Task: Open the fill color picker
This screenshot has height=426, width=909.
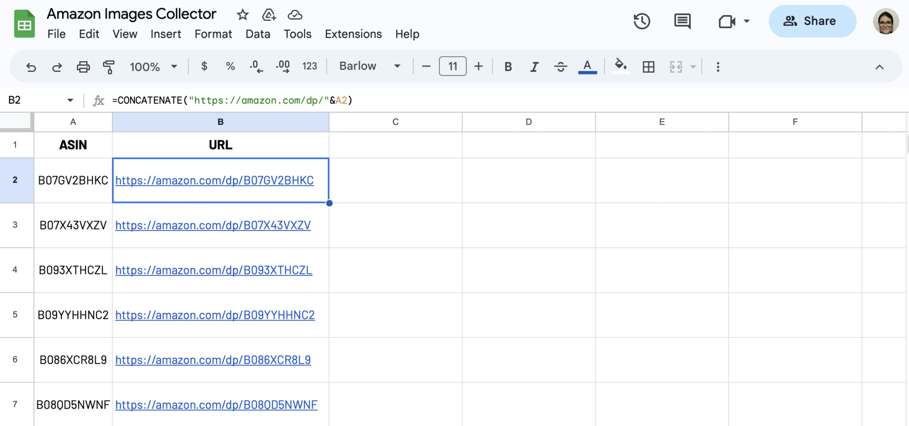Action: tap(620, 66)
